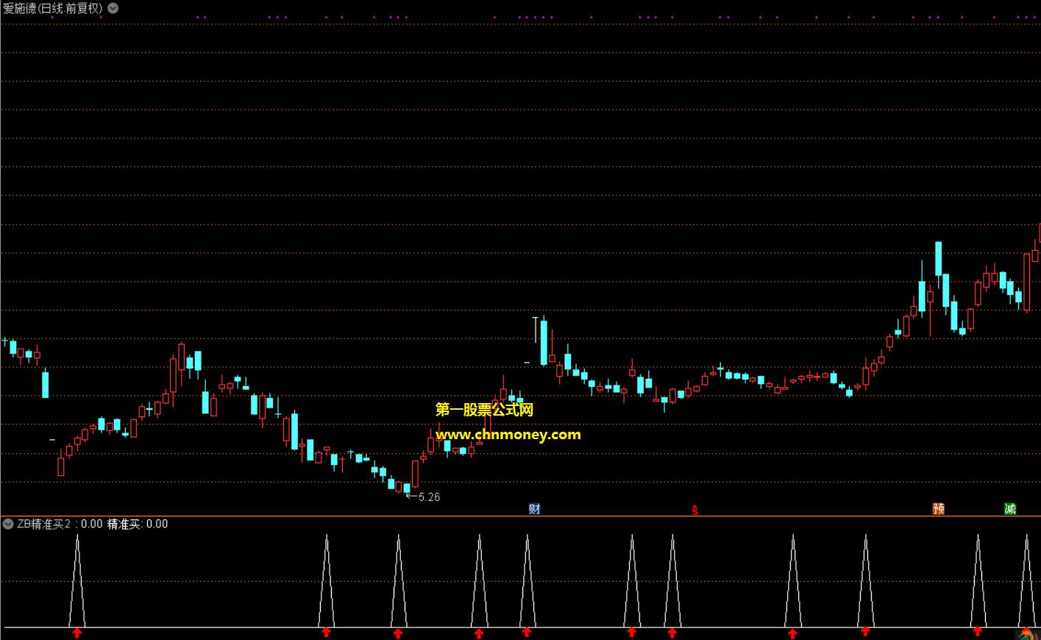Open the dropdown next to 爱施德 chart title
This screenshot has height=640, width=1041.
(x=113, y=8)
